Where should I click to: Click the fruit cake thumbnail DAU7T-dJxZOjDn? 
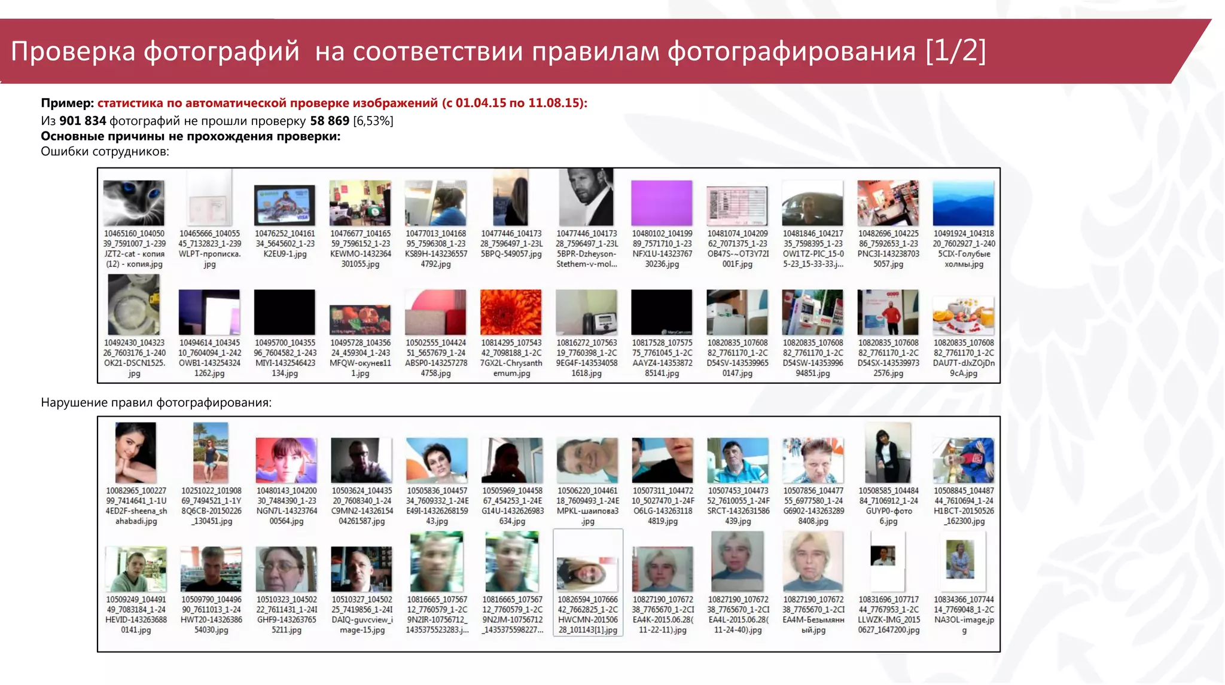point(964,316)
